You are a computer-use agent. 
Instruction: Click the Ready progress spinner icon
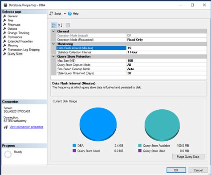(8, 154)
